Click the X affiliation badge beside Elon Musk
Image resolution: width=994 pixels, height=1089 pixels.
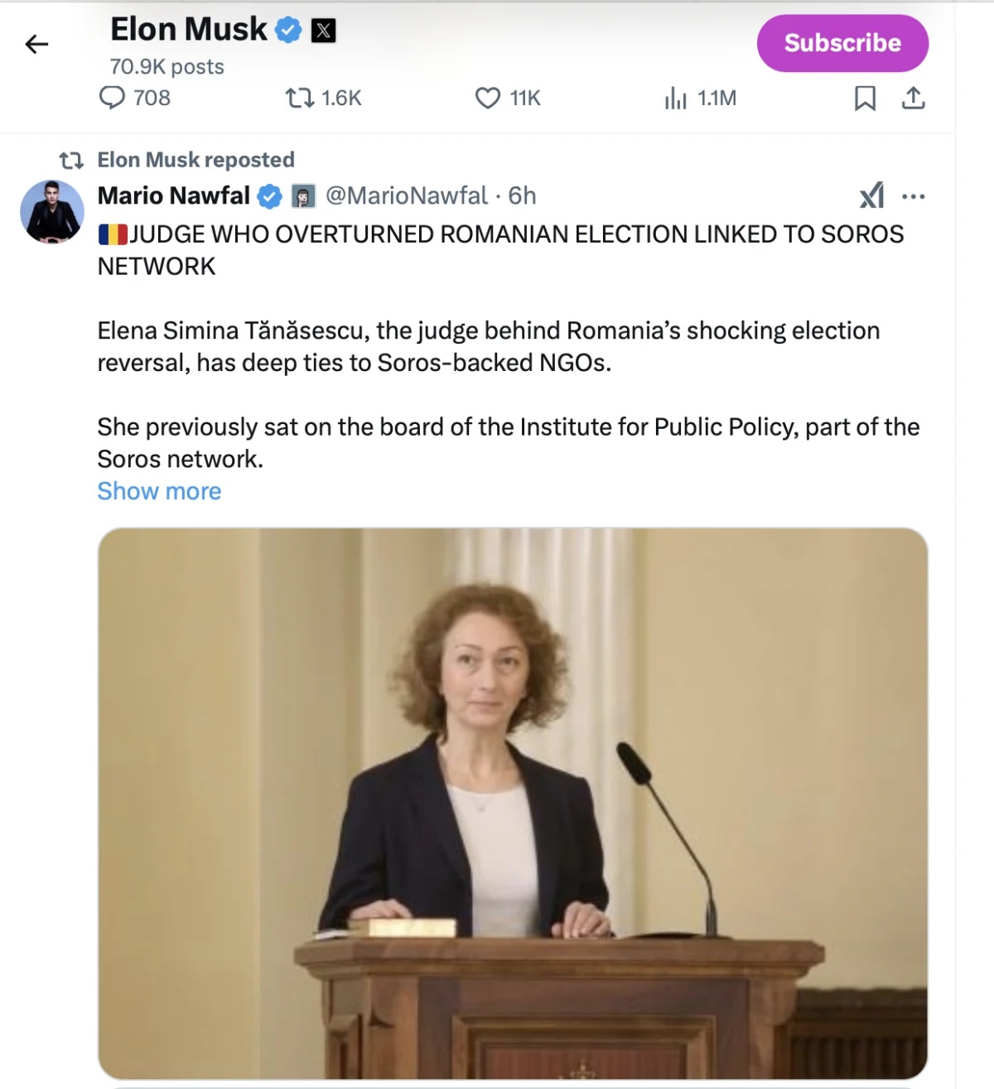[x=323, y=31]
